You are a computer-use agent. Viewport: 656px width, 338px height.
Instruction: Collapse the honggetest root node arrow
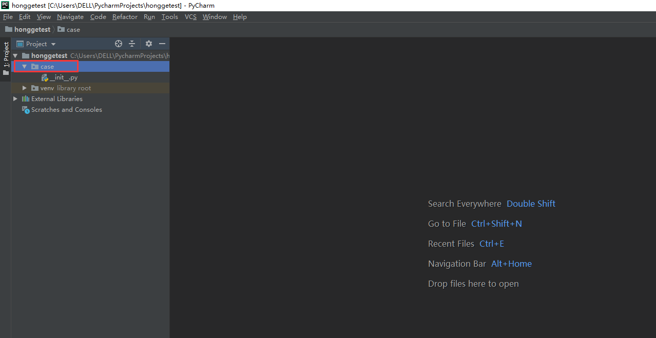(15, 55)
